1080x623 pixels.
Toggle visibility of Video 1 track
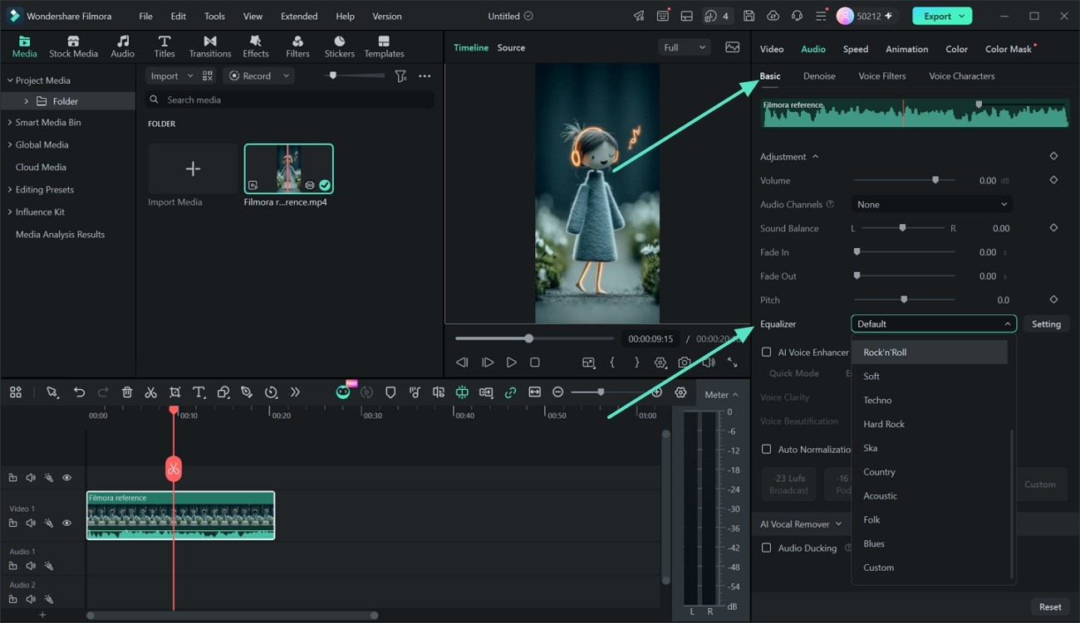[x=66, y=523]
